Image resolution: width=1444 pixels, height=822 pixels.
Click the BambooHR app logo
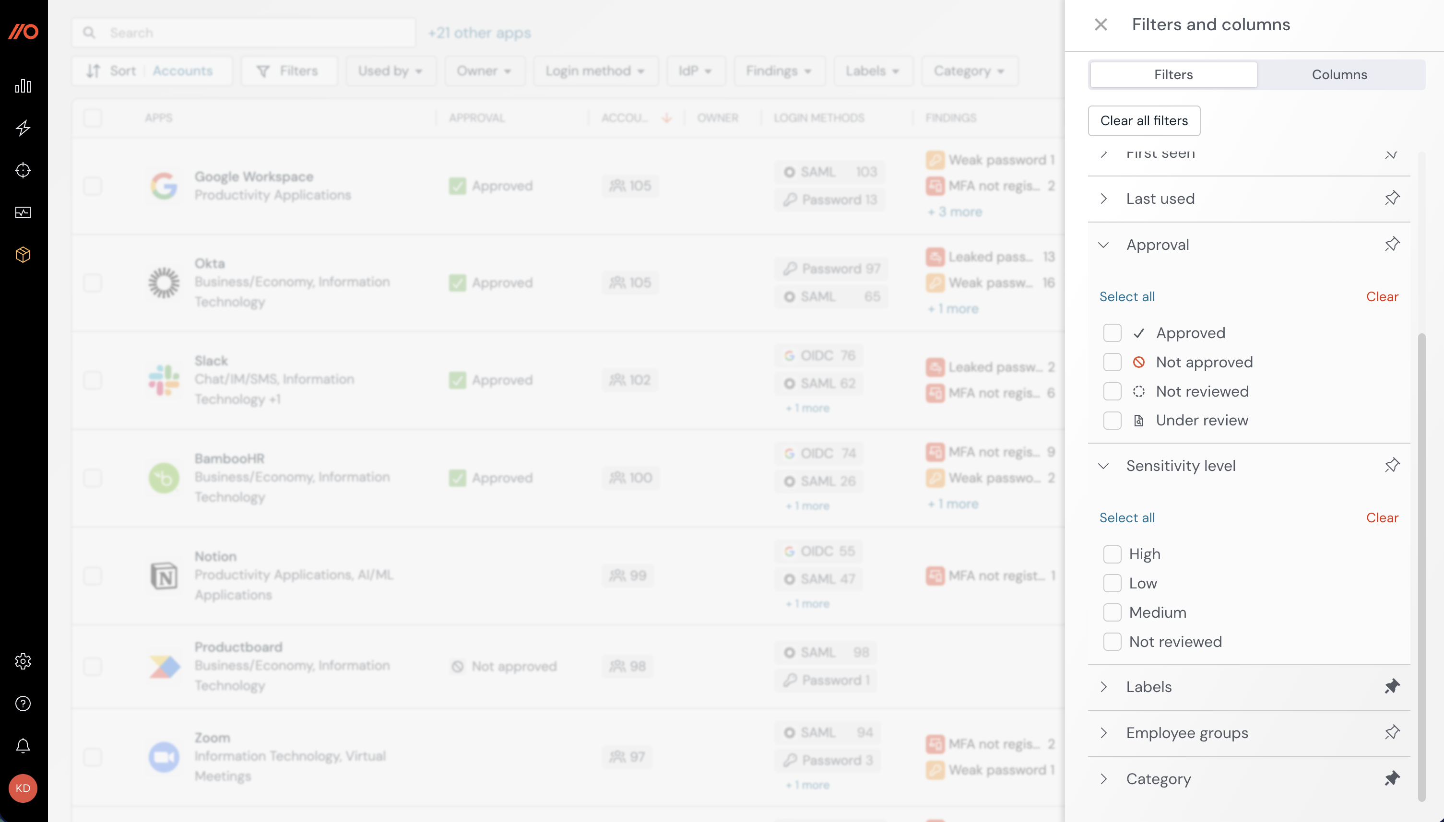(164, 478)
